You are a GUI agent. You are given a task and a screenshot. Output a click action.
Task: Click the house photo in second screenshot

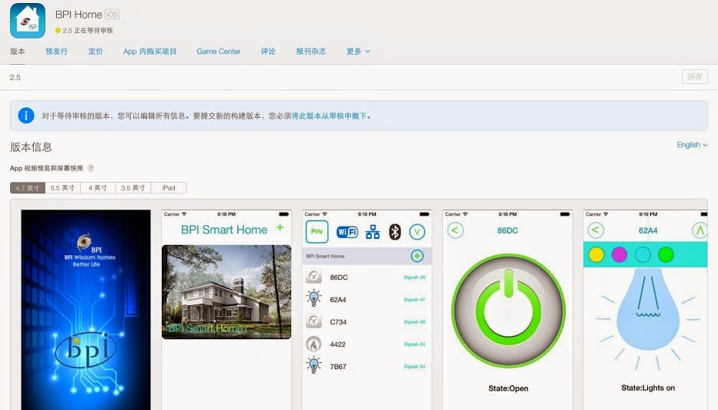(x=226, y=292)
